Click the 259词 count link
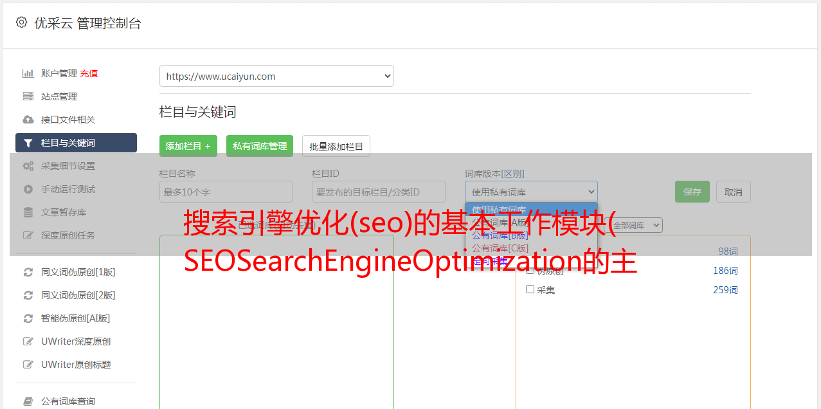 (x=725, y=290)
